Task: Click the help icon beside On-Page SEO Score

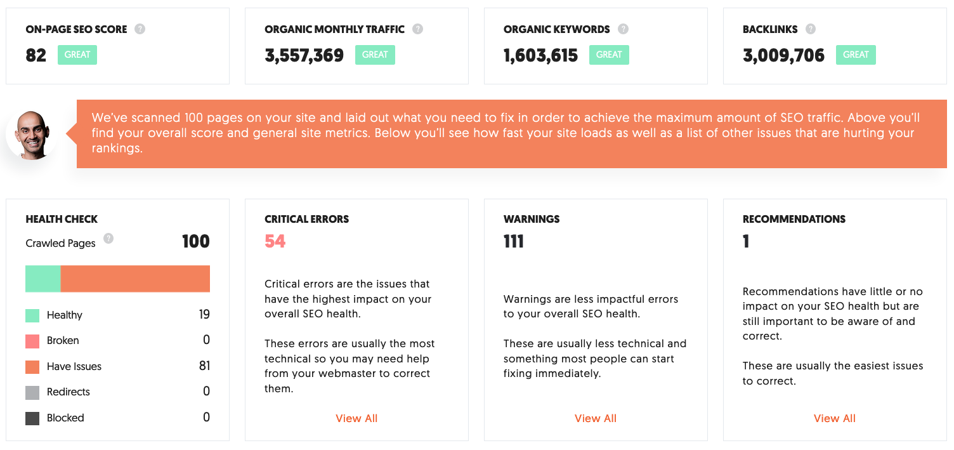Action: click(x=140, y=29)
